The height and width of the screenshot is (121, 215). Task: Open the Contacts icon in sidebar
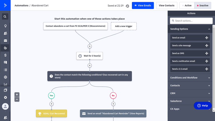(x=5, y=33)
